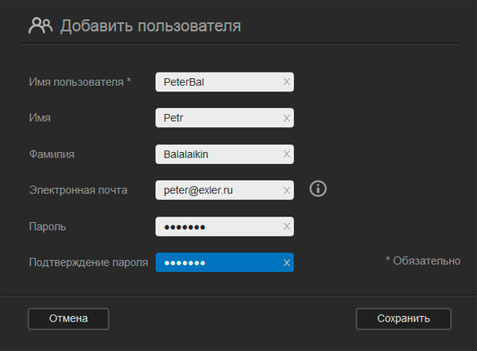Image resolution: width=477 pixels, height=351 pixels.
Task: Click the Электронная почта label
Action: (x=78, y=190)
